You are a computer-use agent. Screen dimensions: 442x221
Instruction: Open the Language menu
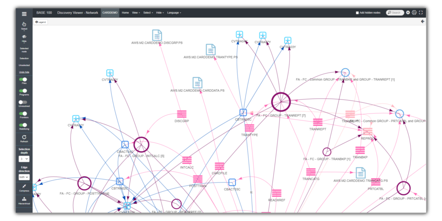click(x=174, y=13)
